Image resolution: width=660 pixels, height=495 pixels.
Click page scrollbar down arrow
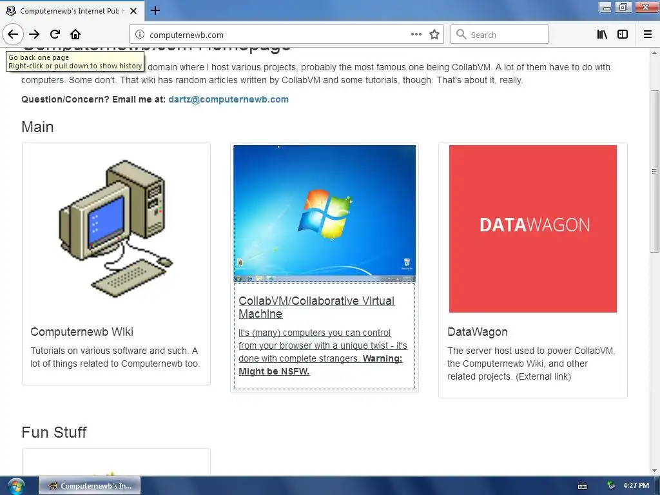pyautogui.click(x=654, y=471)
